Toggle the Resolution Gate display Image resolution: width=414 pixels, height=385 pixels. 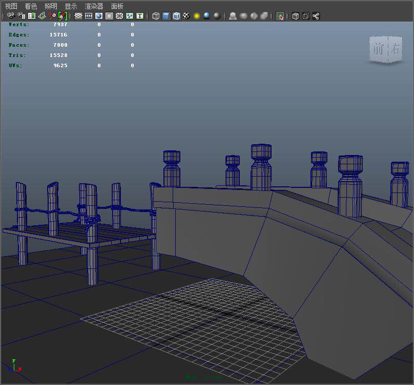(99, 16)
